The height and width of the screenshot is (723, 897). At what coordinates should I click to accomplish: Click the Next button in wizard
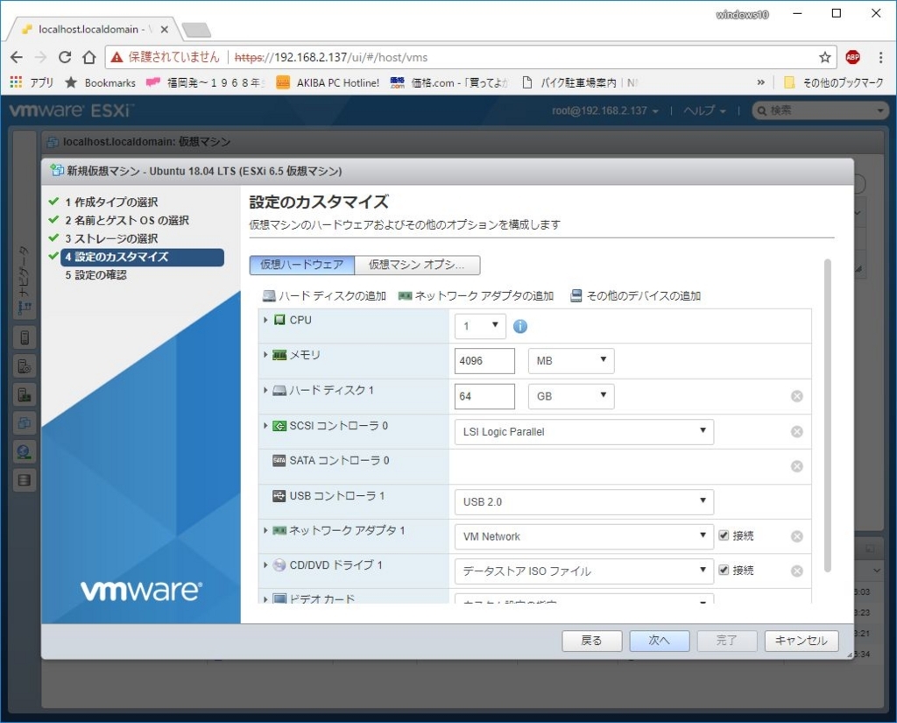pos(659,641)
